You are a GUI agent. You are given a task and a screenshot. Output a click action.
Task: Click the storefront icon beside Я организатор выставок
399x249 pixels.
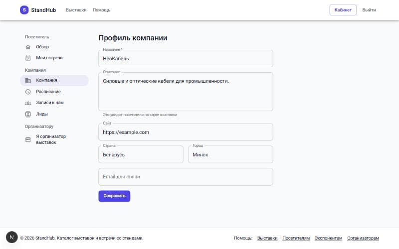pos(28,139)
